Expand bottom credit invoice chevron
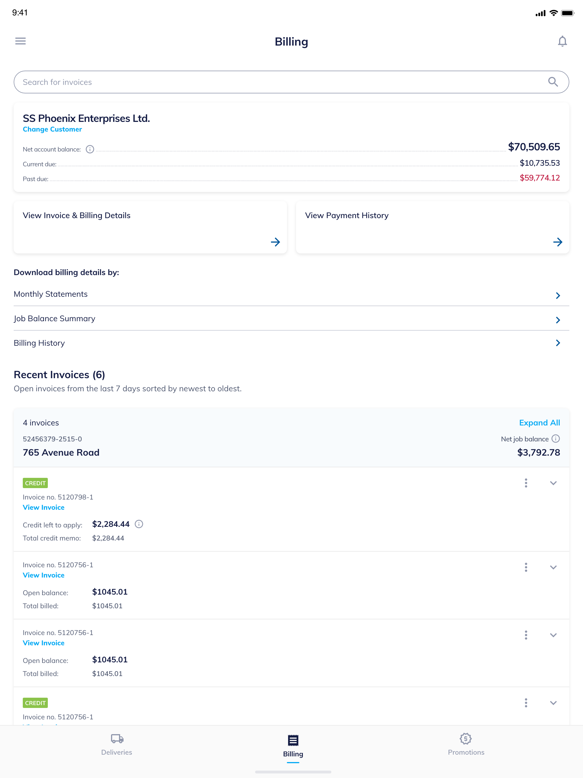Viewport: 583px width, 778px height. pos(553,703)
